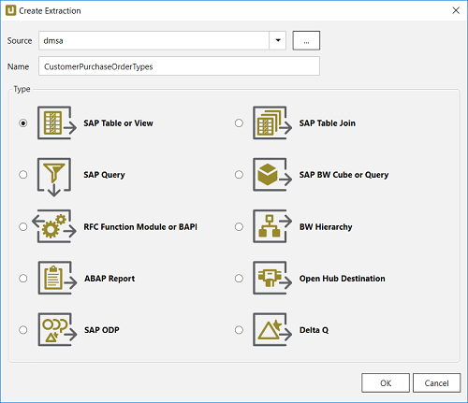The width and height of the screenshot is (468, 403).
Task: Click the Source field label
Action: tap(20, 40)
